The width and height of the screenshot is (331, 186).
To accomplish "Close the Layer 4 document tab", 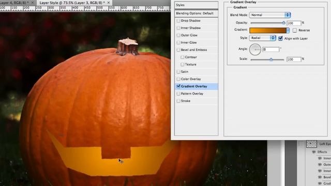I will pyautogui.click(x=33, y=3).
